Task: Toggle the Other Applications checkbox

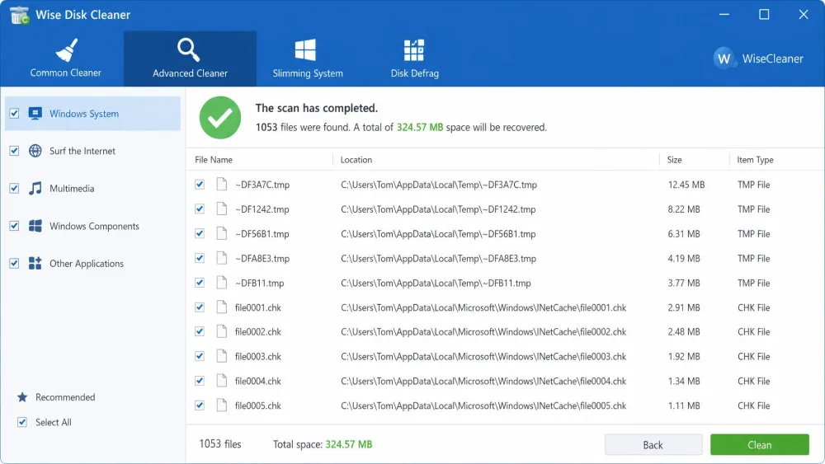Action: (14, 263)
